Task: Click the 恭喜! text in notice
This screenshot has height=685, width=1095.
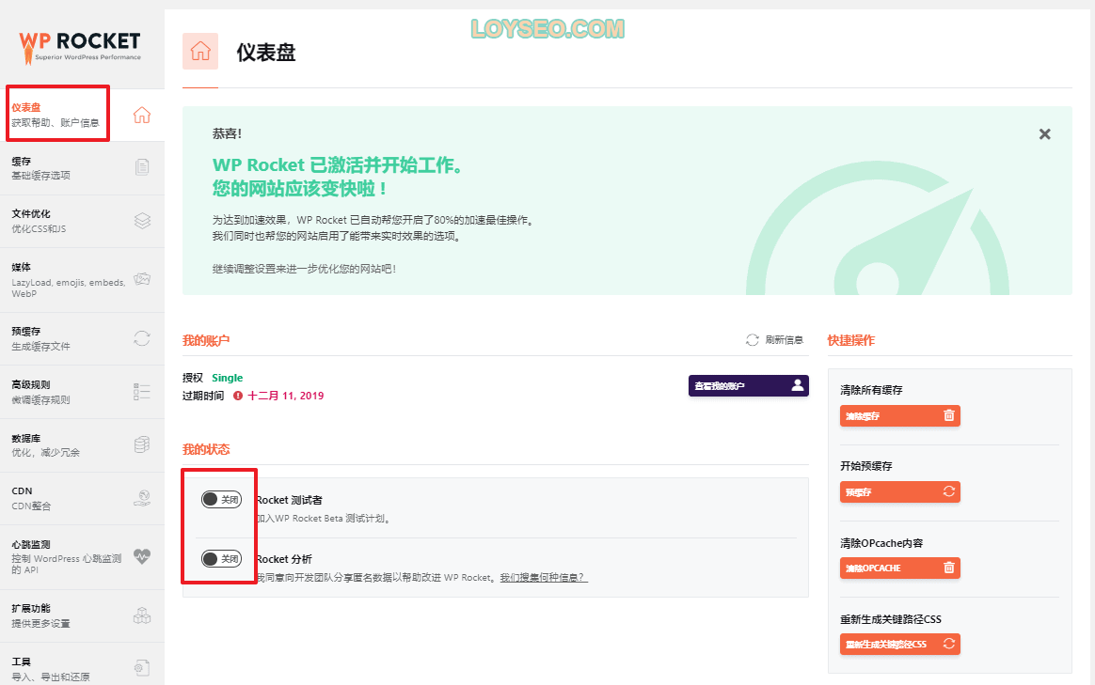Action: click(x=227, y=134)
